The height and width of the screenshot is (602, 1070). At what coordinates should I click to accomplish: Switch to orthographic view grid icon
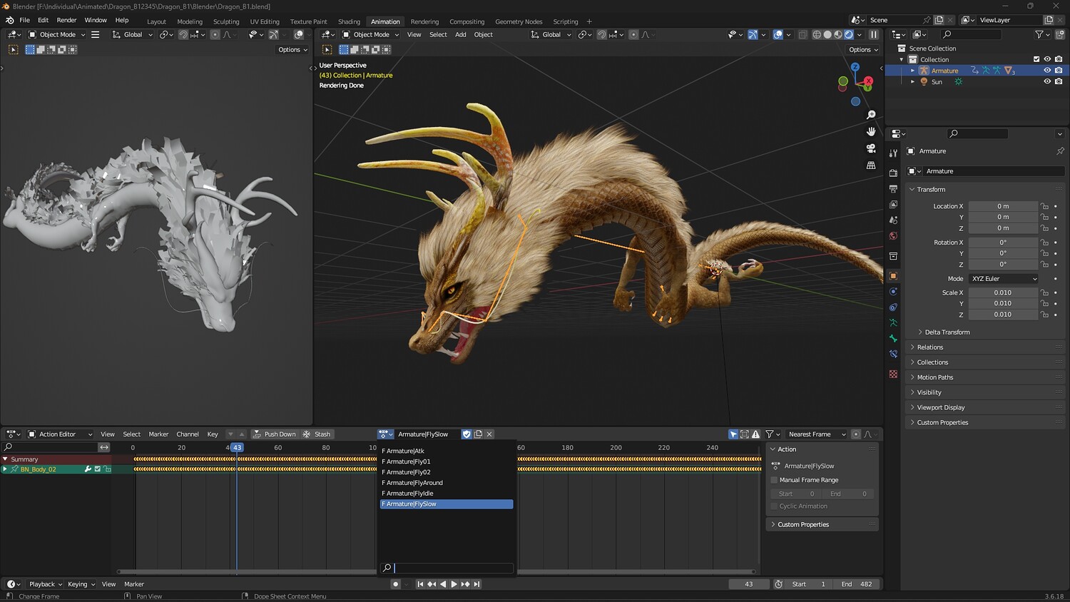coord(871,165)
